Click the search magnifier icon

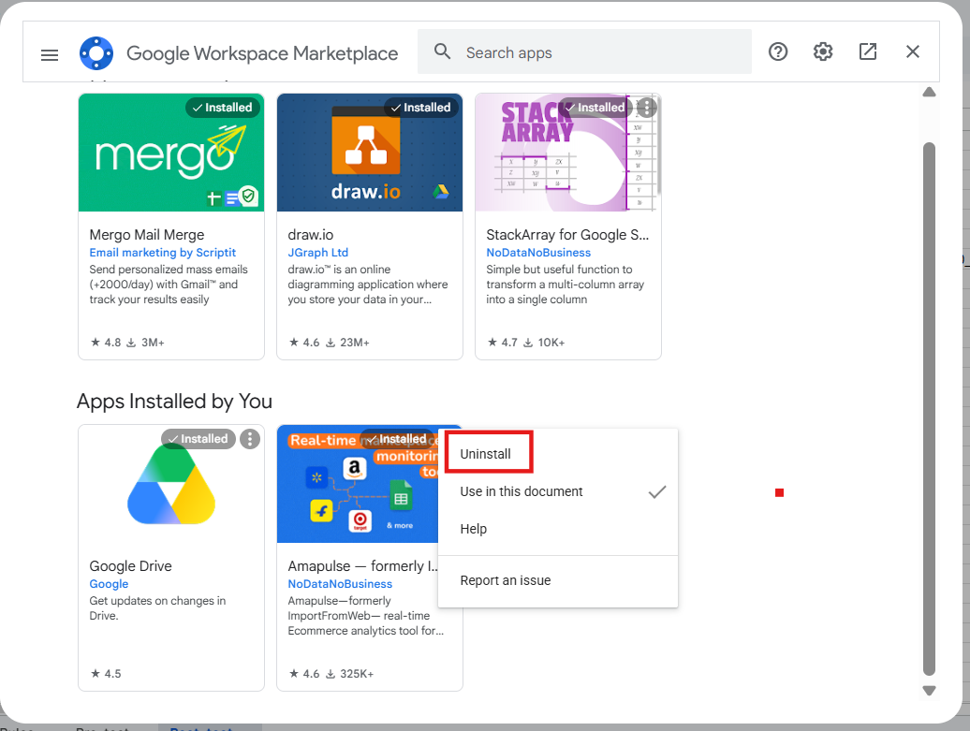(442, 51)
